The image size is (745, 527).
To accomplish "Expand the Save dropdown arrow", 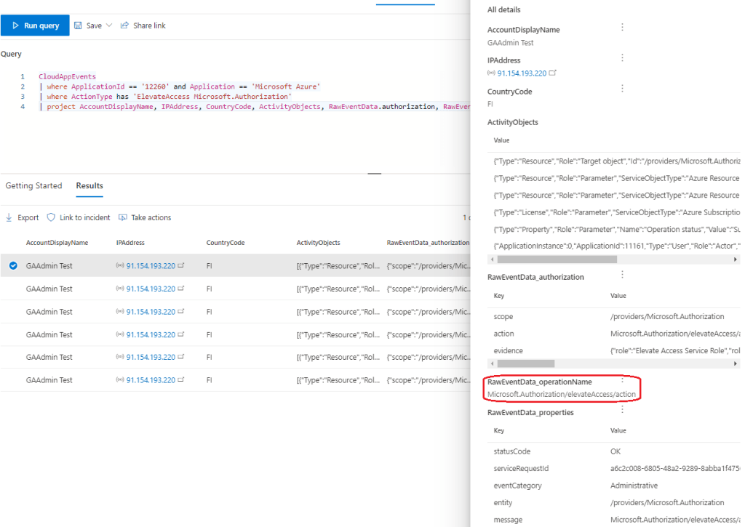I will click(109, 25).
